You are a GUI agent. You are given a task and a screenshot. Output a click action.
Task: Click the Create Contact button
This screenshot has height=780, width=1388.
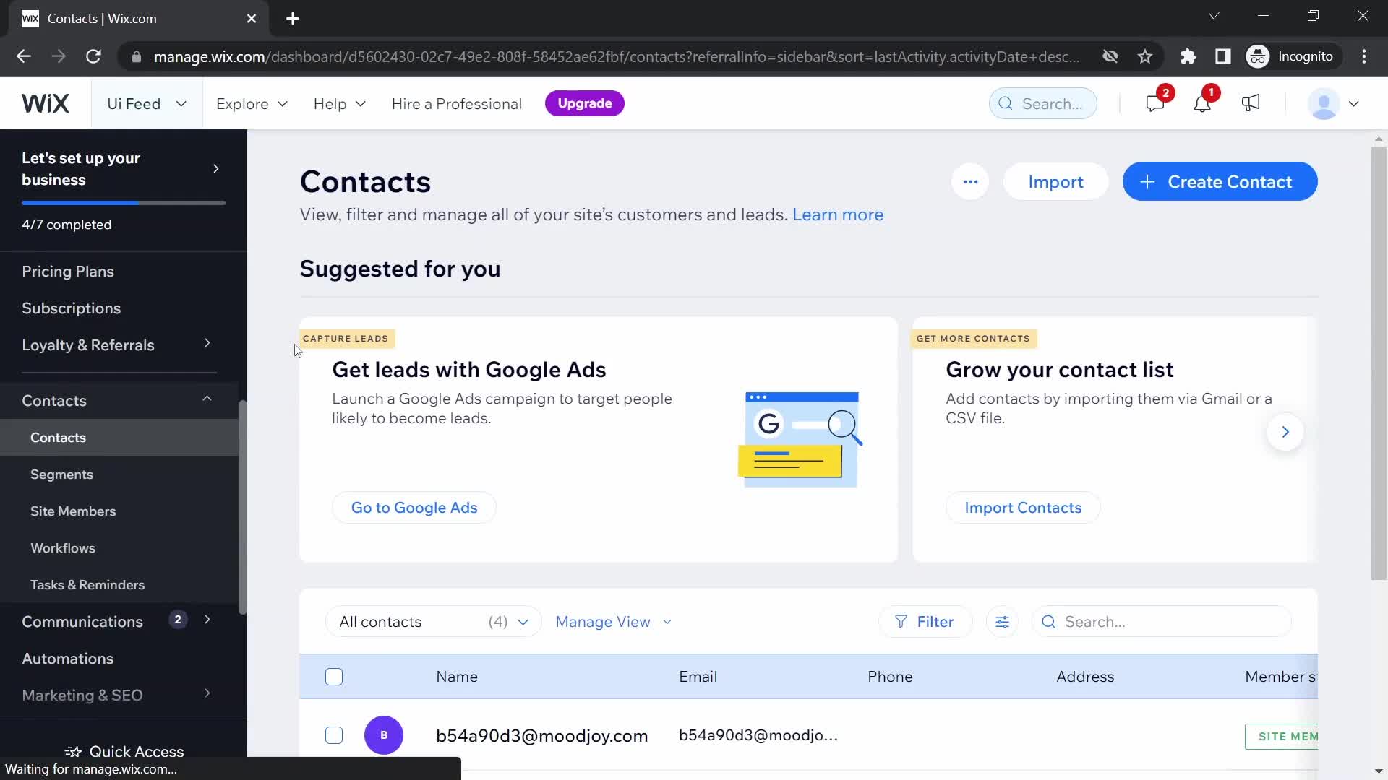point(1220,182)
